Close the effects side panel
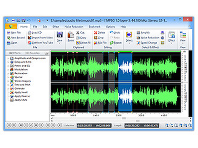Image resolution: width=198 pixels, height=148 pixels. point(47,53)
